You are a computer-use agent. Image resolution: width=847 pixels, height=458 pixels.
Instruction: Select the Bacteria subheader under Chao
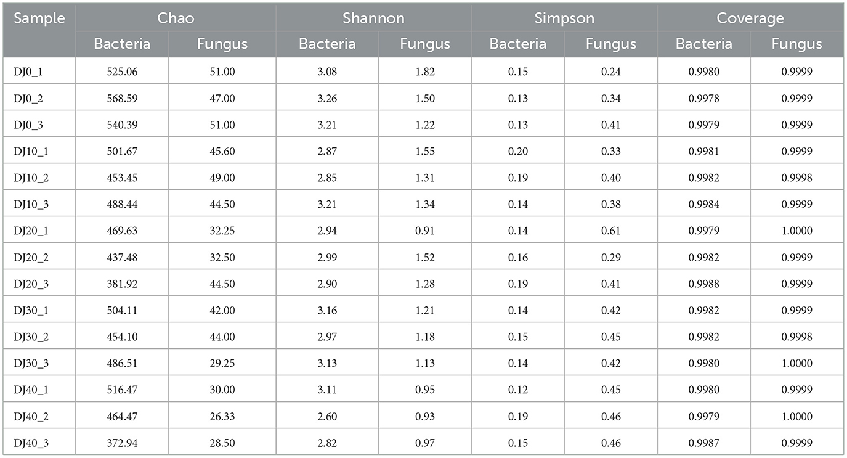point(122,44)
